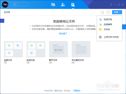Image resolution: width=126 pixels, height=94 pixels.
Task: Open the 全部文件 folder thumbnail
Action: [13, 49]
